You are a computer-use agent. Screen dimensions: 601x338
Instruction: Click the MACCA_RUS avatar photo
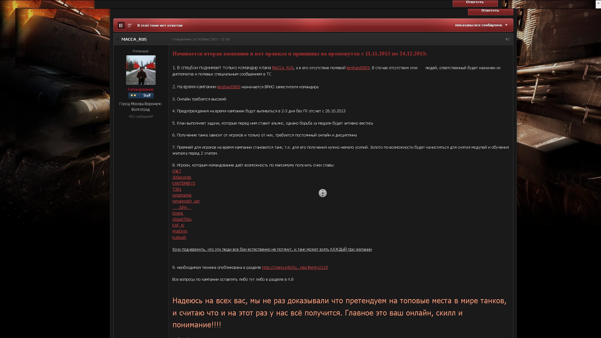(141, 70)
